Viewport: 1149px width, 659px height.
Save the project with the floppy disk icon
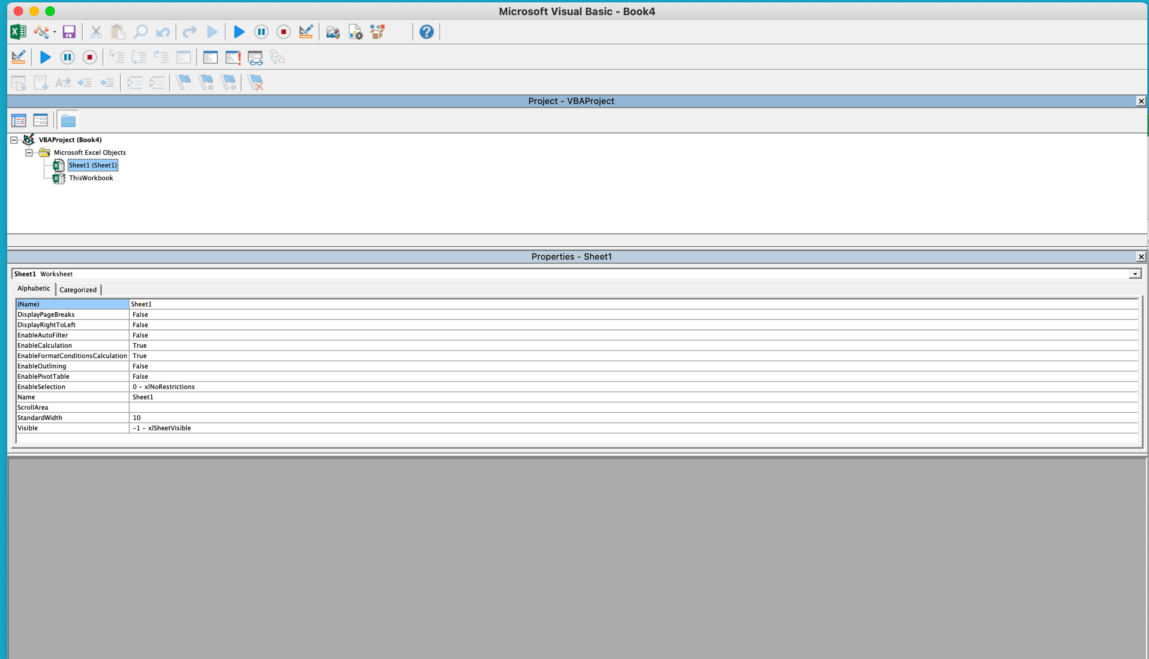69,32
